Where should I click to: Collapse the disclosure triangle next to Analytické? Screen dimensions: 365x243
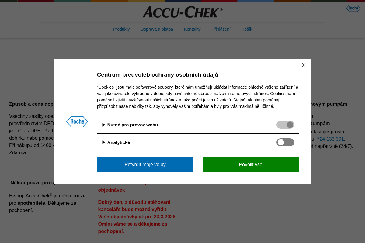point(104,142)
